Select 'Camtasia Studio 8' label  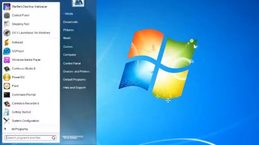[23, 68]
